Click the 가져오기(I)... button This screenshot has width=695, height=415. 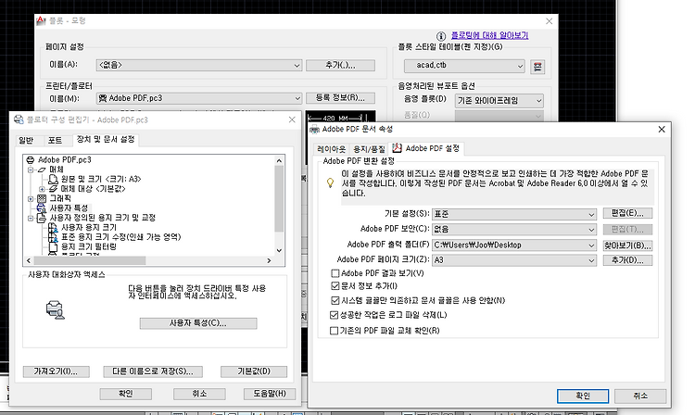[56, 371]
